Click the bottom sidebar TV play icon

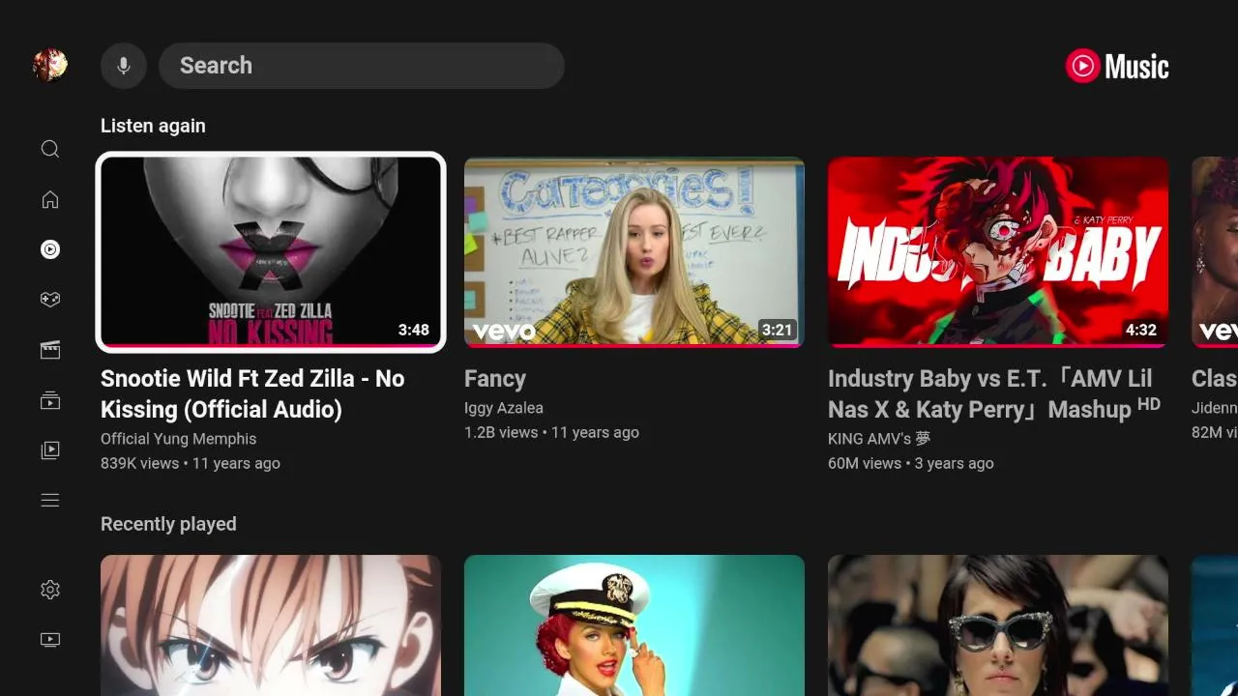pos(50,640)
